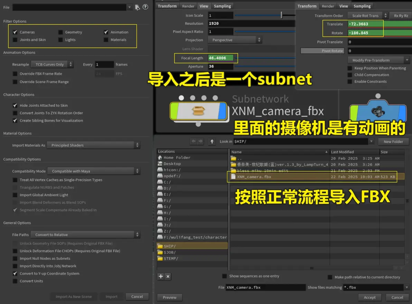Click the output connector below subnetwork node
The height and width of the screenshot is (304, 412).
(198, 124)
